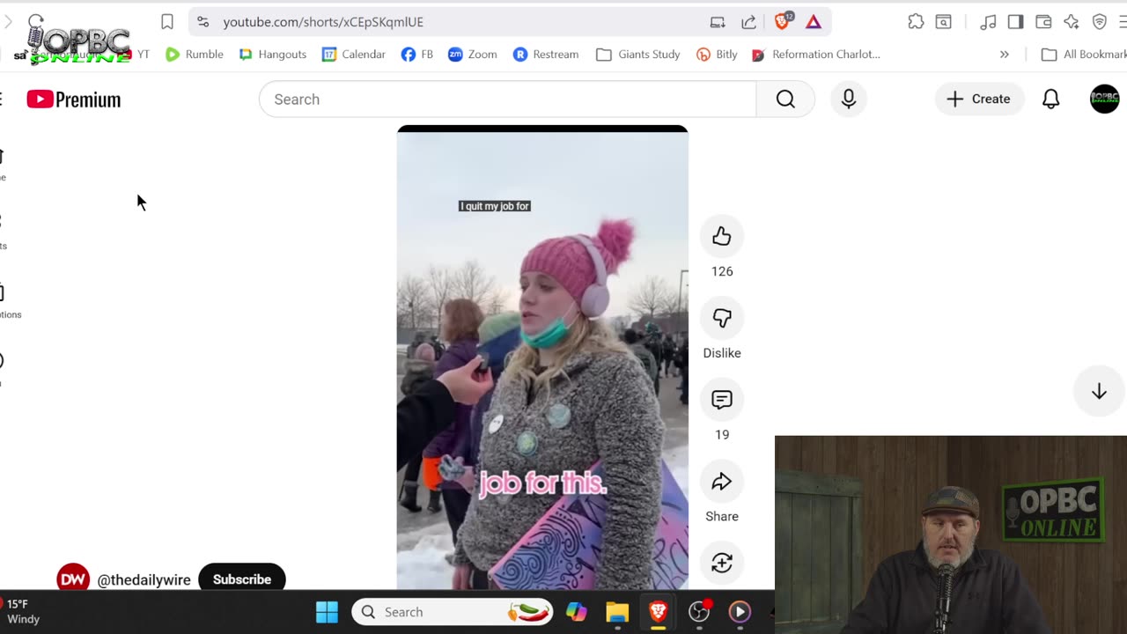
Task: Open YouTube notifications bell
Action: (x=1050, y=100)
